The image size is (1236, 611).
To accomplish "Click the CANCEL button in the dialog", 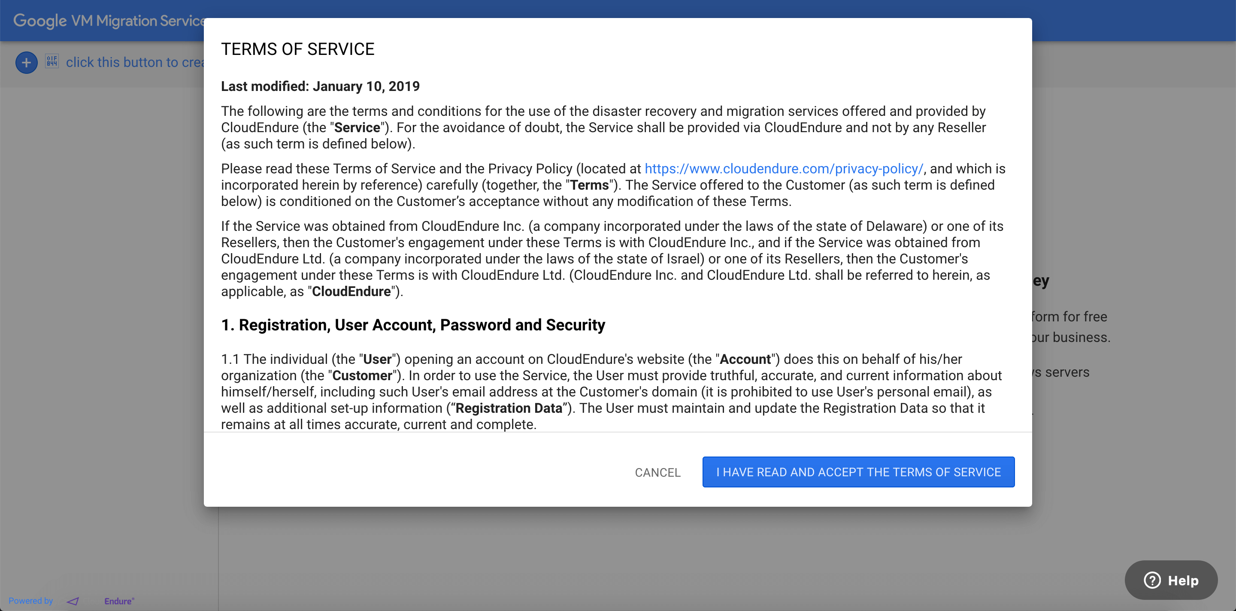I will (x=657, y=472).
